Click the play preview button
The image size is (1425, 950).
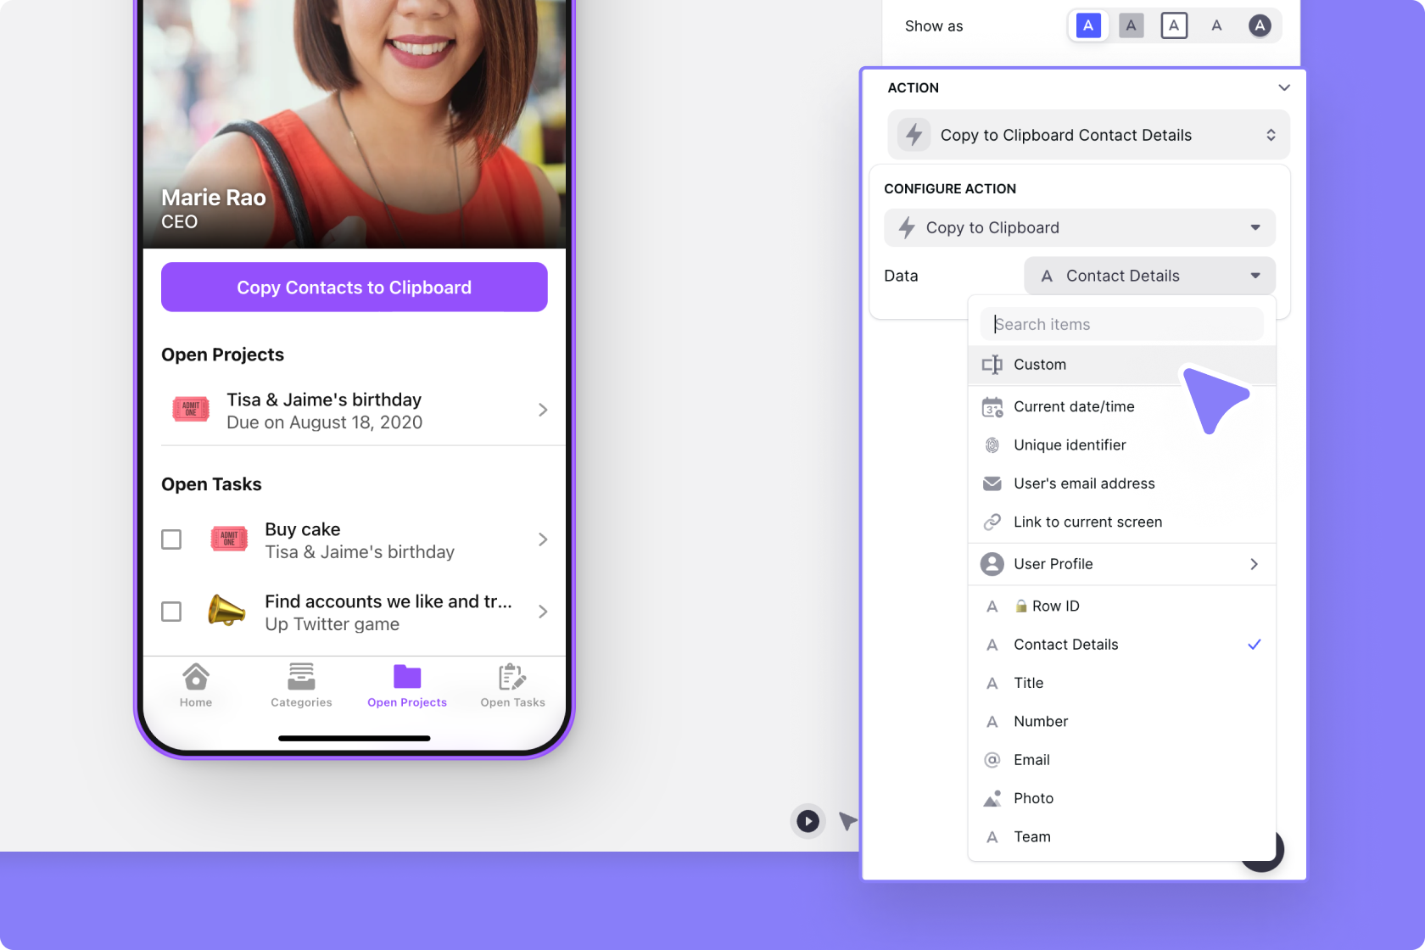coord(807,821)
